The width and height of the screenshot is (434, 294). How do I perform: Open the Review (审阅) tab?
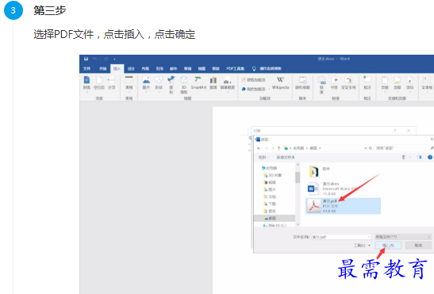pyautogui.click(x=188, y=69)
